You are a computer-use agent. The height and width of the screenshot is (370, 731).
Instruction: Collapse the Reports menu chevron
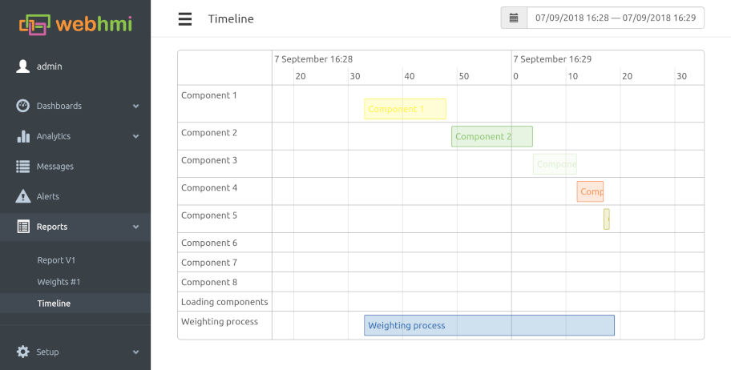pyautogui.click(x=135, y=227)
